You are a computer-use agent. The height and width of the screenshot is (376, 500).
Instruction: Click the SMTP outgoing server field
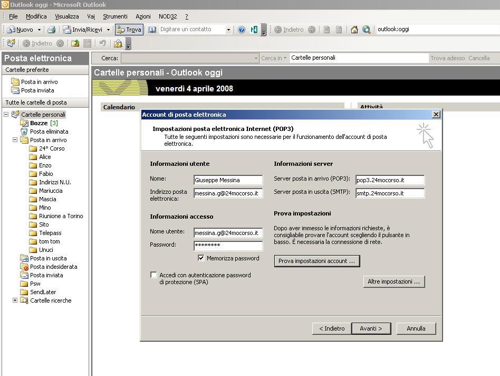(390, 193)
